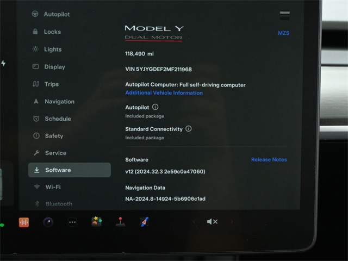Click the software version v12 2024.32.3 text
This screenshot has height=261, width=348.
pos(165,172)
